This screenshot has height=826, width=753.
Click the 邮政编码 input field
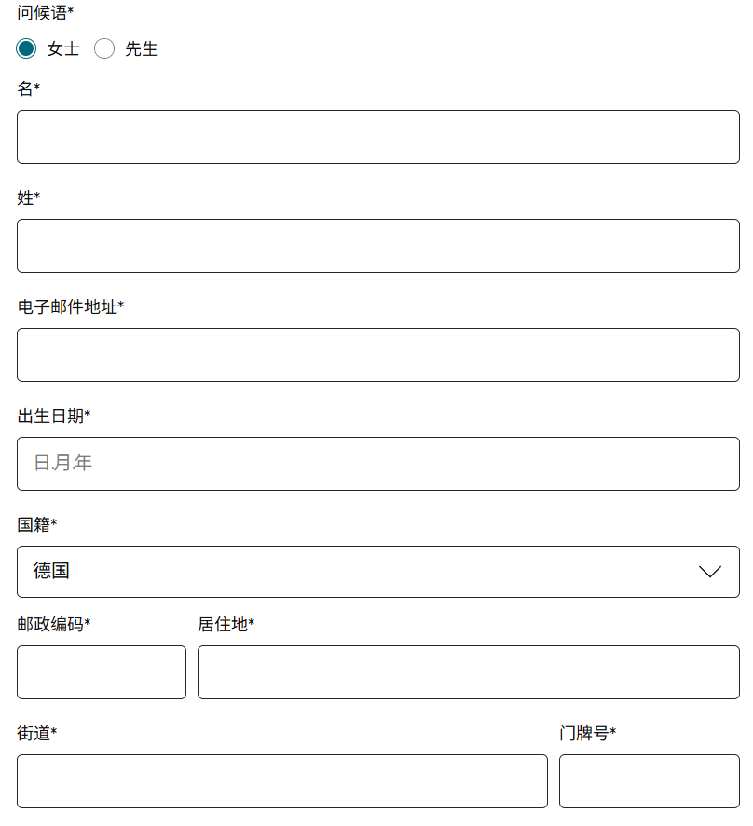102,672
